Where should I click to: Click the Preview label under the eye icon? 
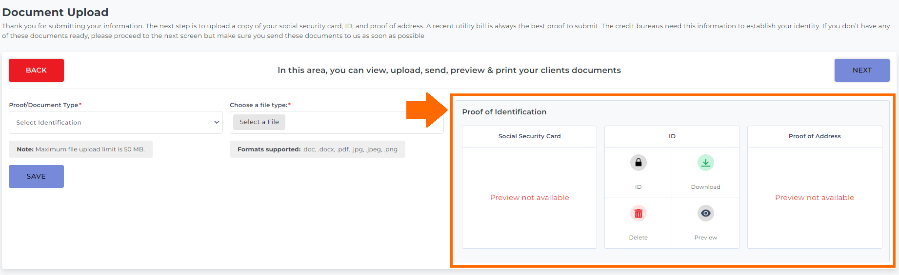coord(705,238)
